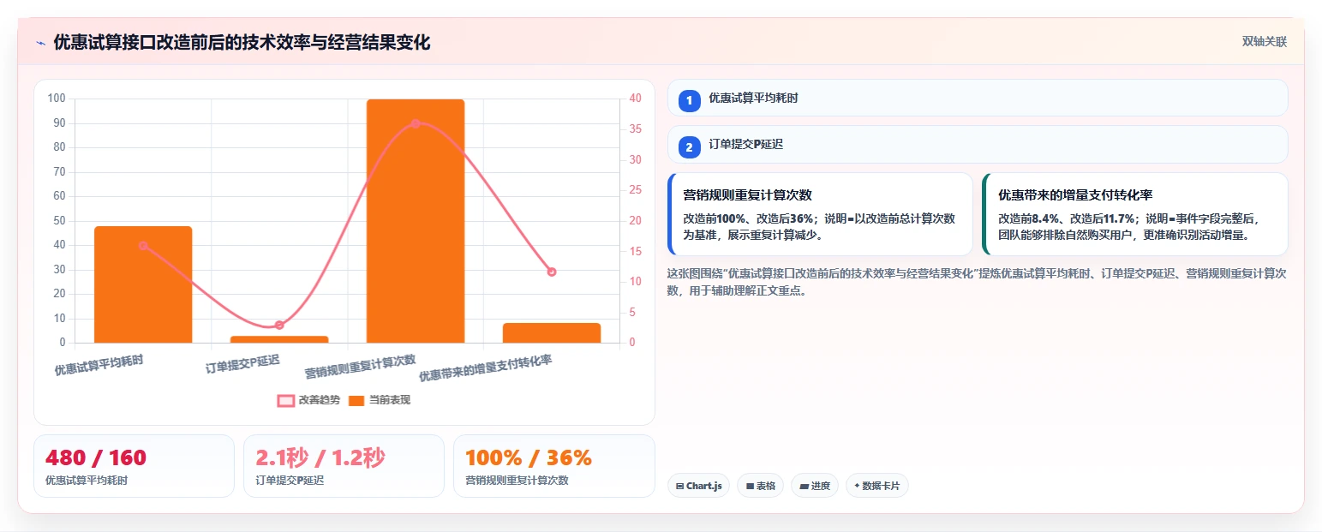Click the orange 当前表现 legend swatch
1322x532 pixels.
click(357, 400)
